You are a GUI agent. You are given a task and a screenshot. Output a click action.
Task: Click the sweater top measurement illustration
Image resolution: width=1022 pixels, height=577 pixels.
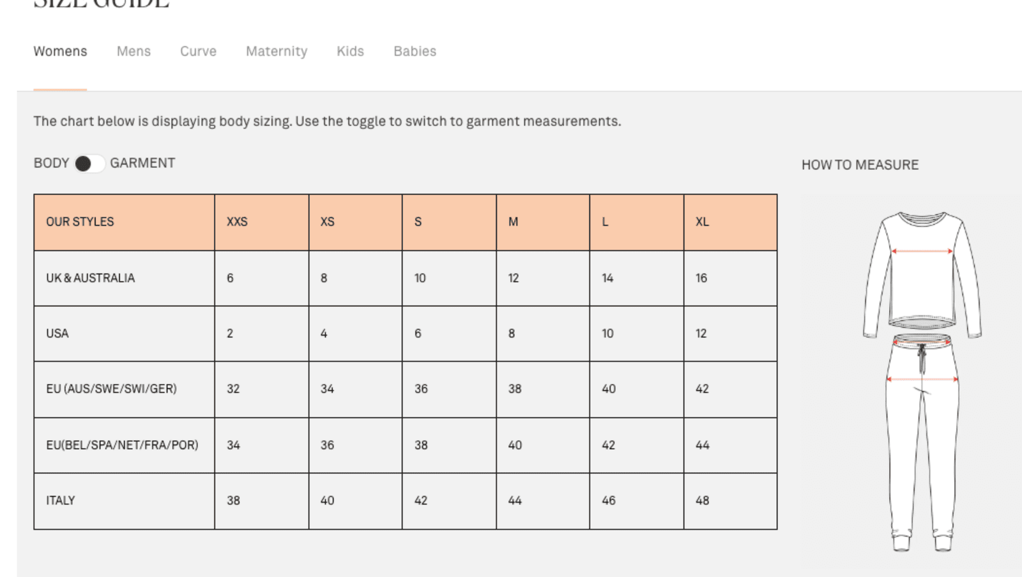coord(922,272)
